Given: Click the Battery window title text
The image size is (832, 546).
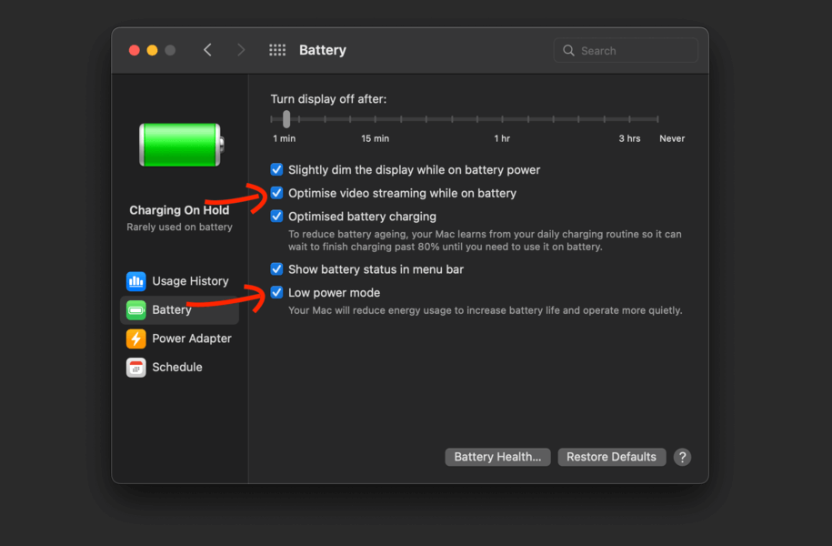Looking at the screenshot, I should (323, 50).
